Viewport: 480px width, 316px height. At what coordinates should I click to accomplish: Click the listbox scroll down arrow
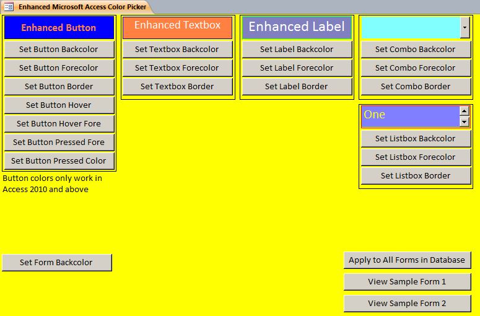click(465, 122)
